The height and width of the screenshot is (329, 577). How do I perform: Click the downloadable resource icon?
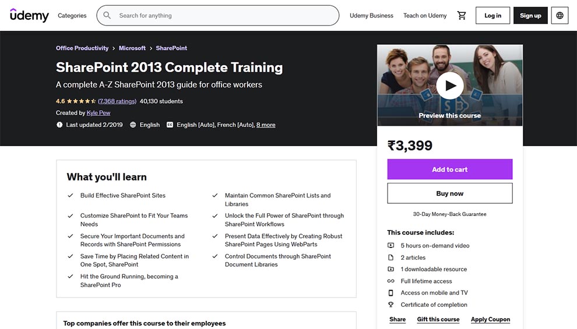pos(391,269)
